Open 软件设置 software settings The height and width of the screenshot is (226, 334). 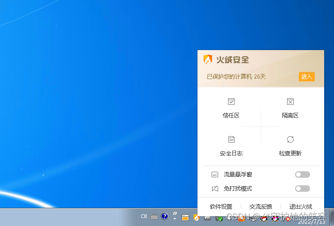click(x=221, y=206)
